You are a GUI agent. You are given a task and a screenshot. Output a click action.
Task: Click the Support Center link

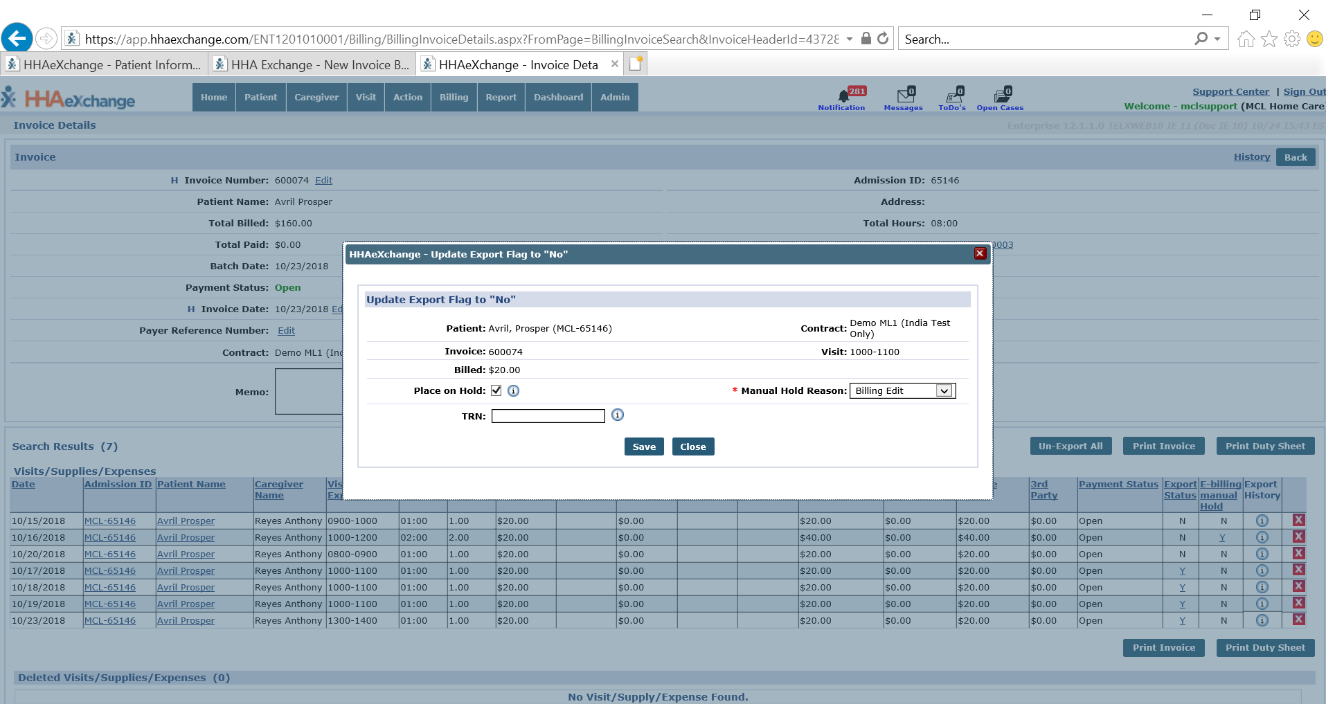click(x=1230, y=92)
